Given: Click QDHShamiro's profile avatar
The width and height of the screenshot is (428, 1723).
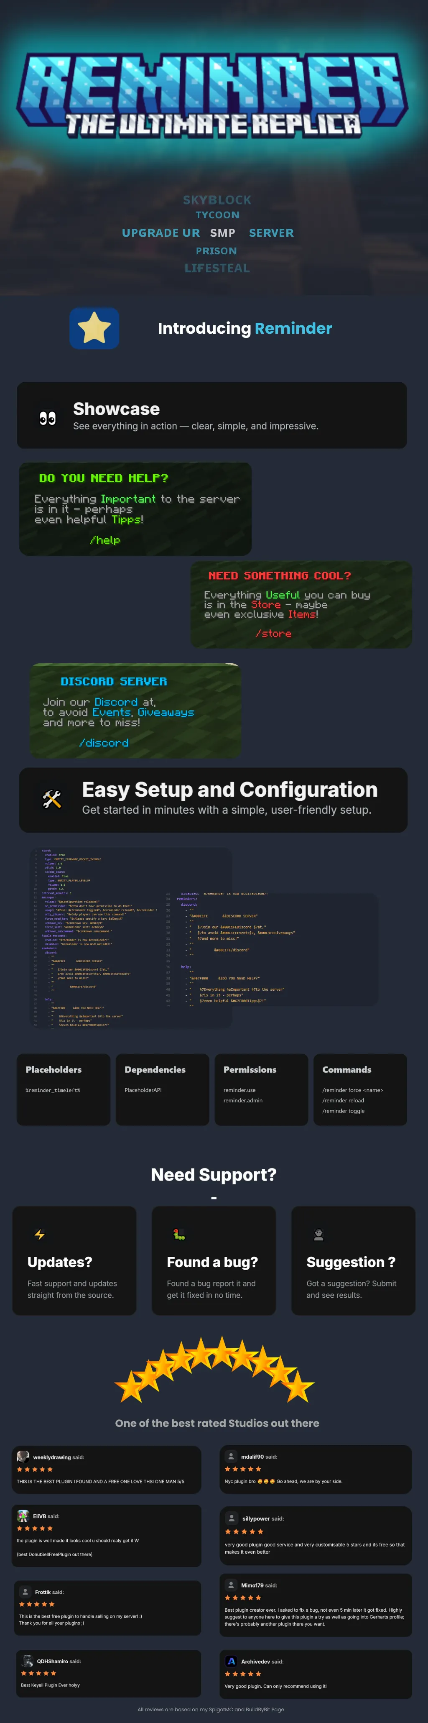Looking at the screenshot, I should pos(28,1660).
